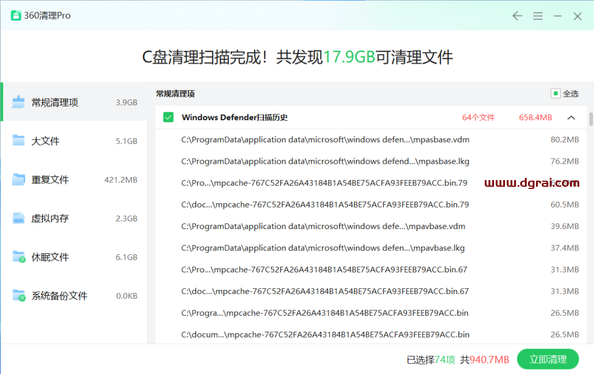Click the 已选择74项 status text
Screen dimensions: 594x374
tap(431, 360)
